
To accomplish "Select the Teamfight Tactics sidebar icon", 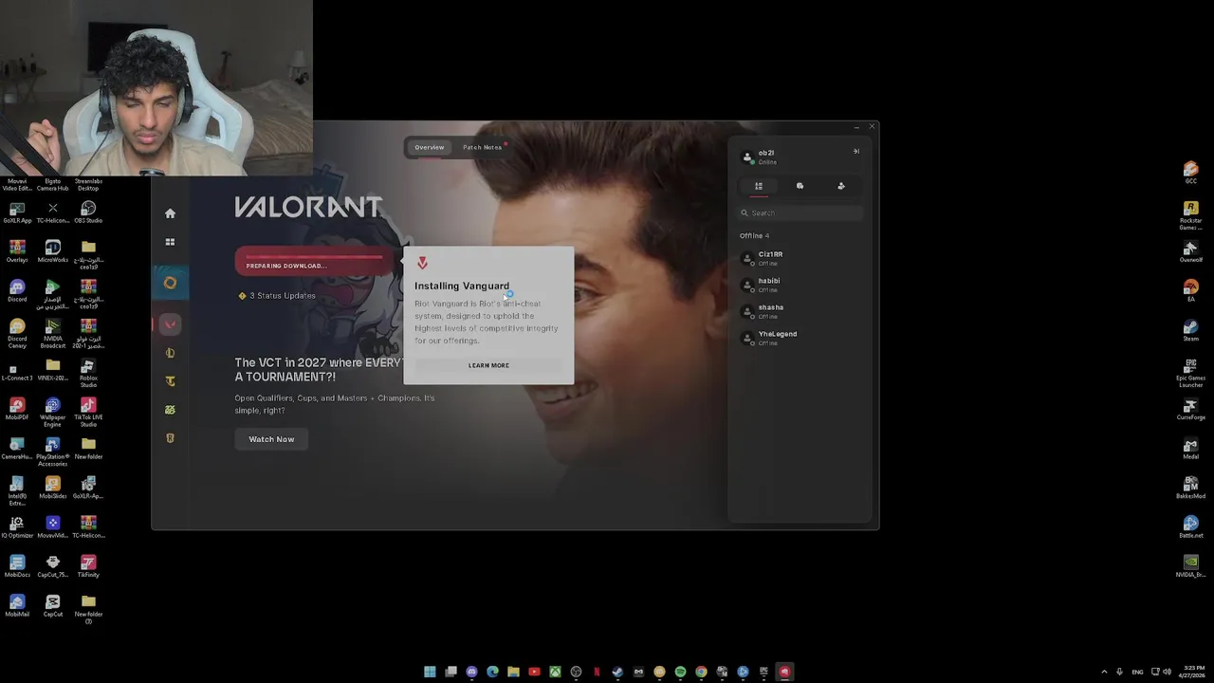I will tap(170, 381).
